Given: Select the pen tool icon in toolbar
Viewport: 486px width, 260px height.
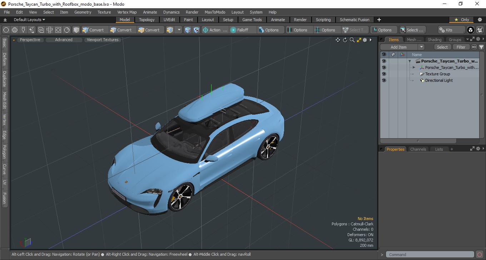Looking at the screenshot, I should (23, 30).
